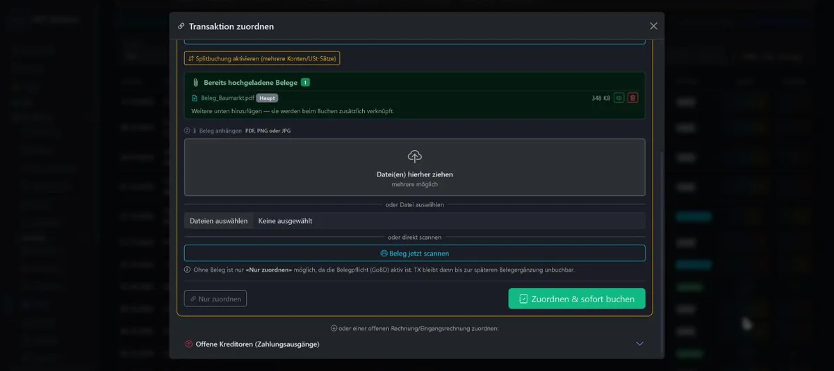This screenshot has height=371, width=834.
Task: Click Nur zuordnen button
Action: coord(215,299)
